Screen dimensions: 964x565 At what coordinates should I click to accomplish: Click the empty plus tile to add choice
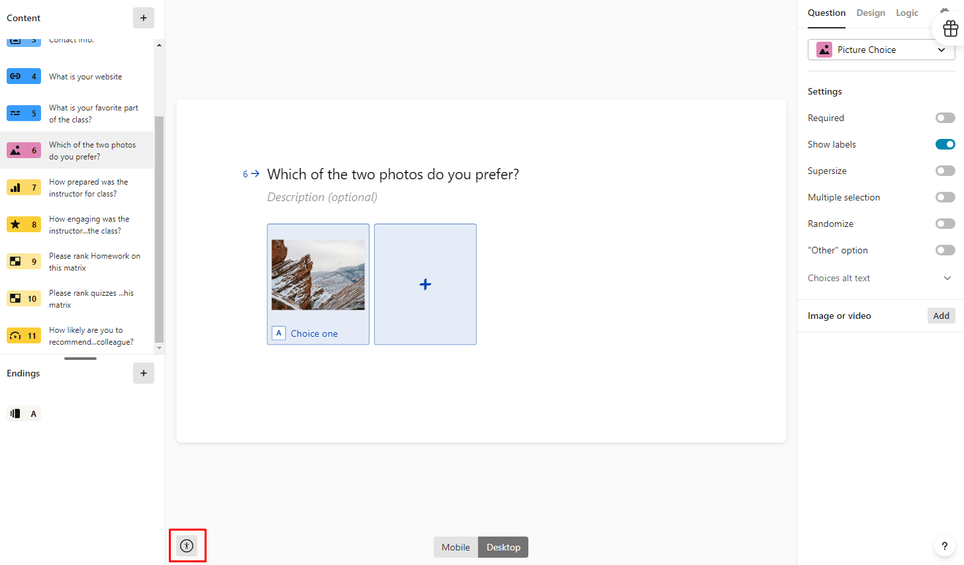click(425, 284)
